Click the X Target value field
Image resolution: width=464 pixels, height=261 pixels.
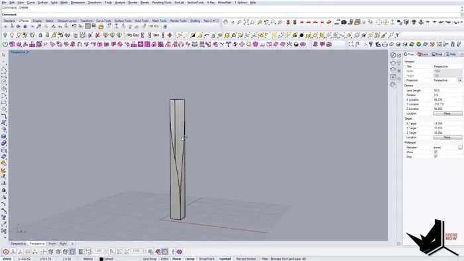pos(447,124)
